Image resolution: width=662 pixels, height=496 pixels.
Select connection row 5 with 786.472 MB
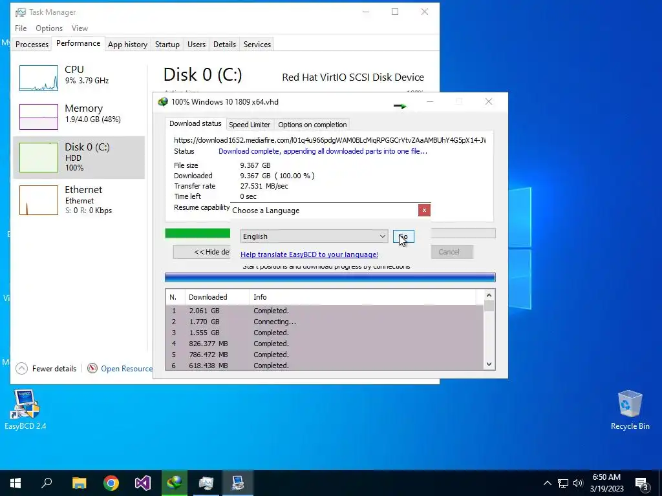pyautogui.click(x=325, y=355)
